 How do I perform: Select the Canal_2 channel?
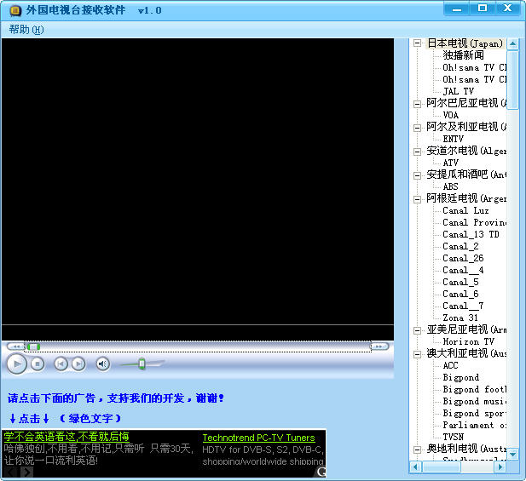(460, 246)
